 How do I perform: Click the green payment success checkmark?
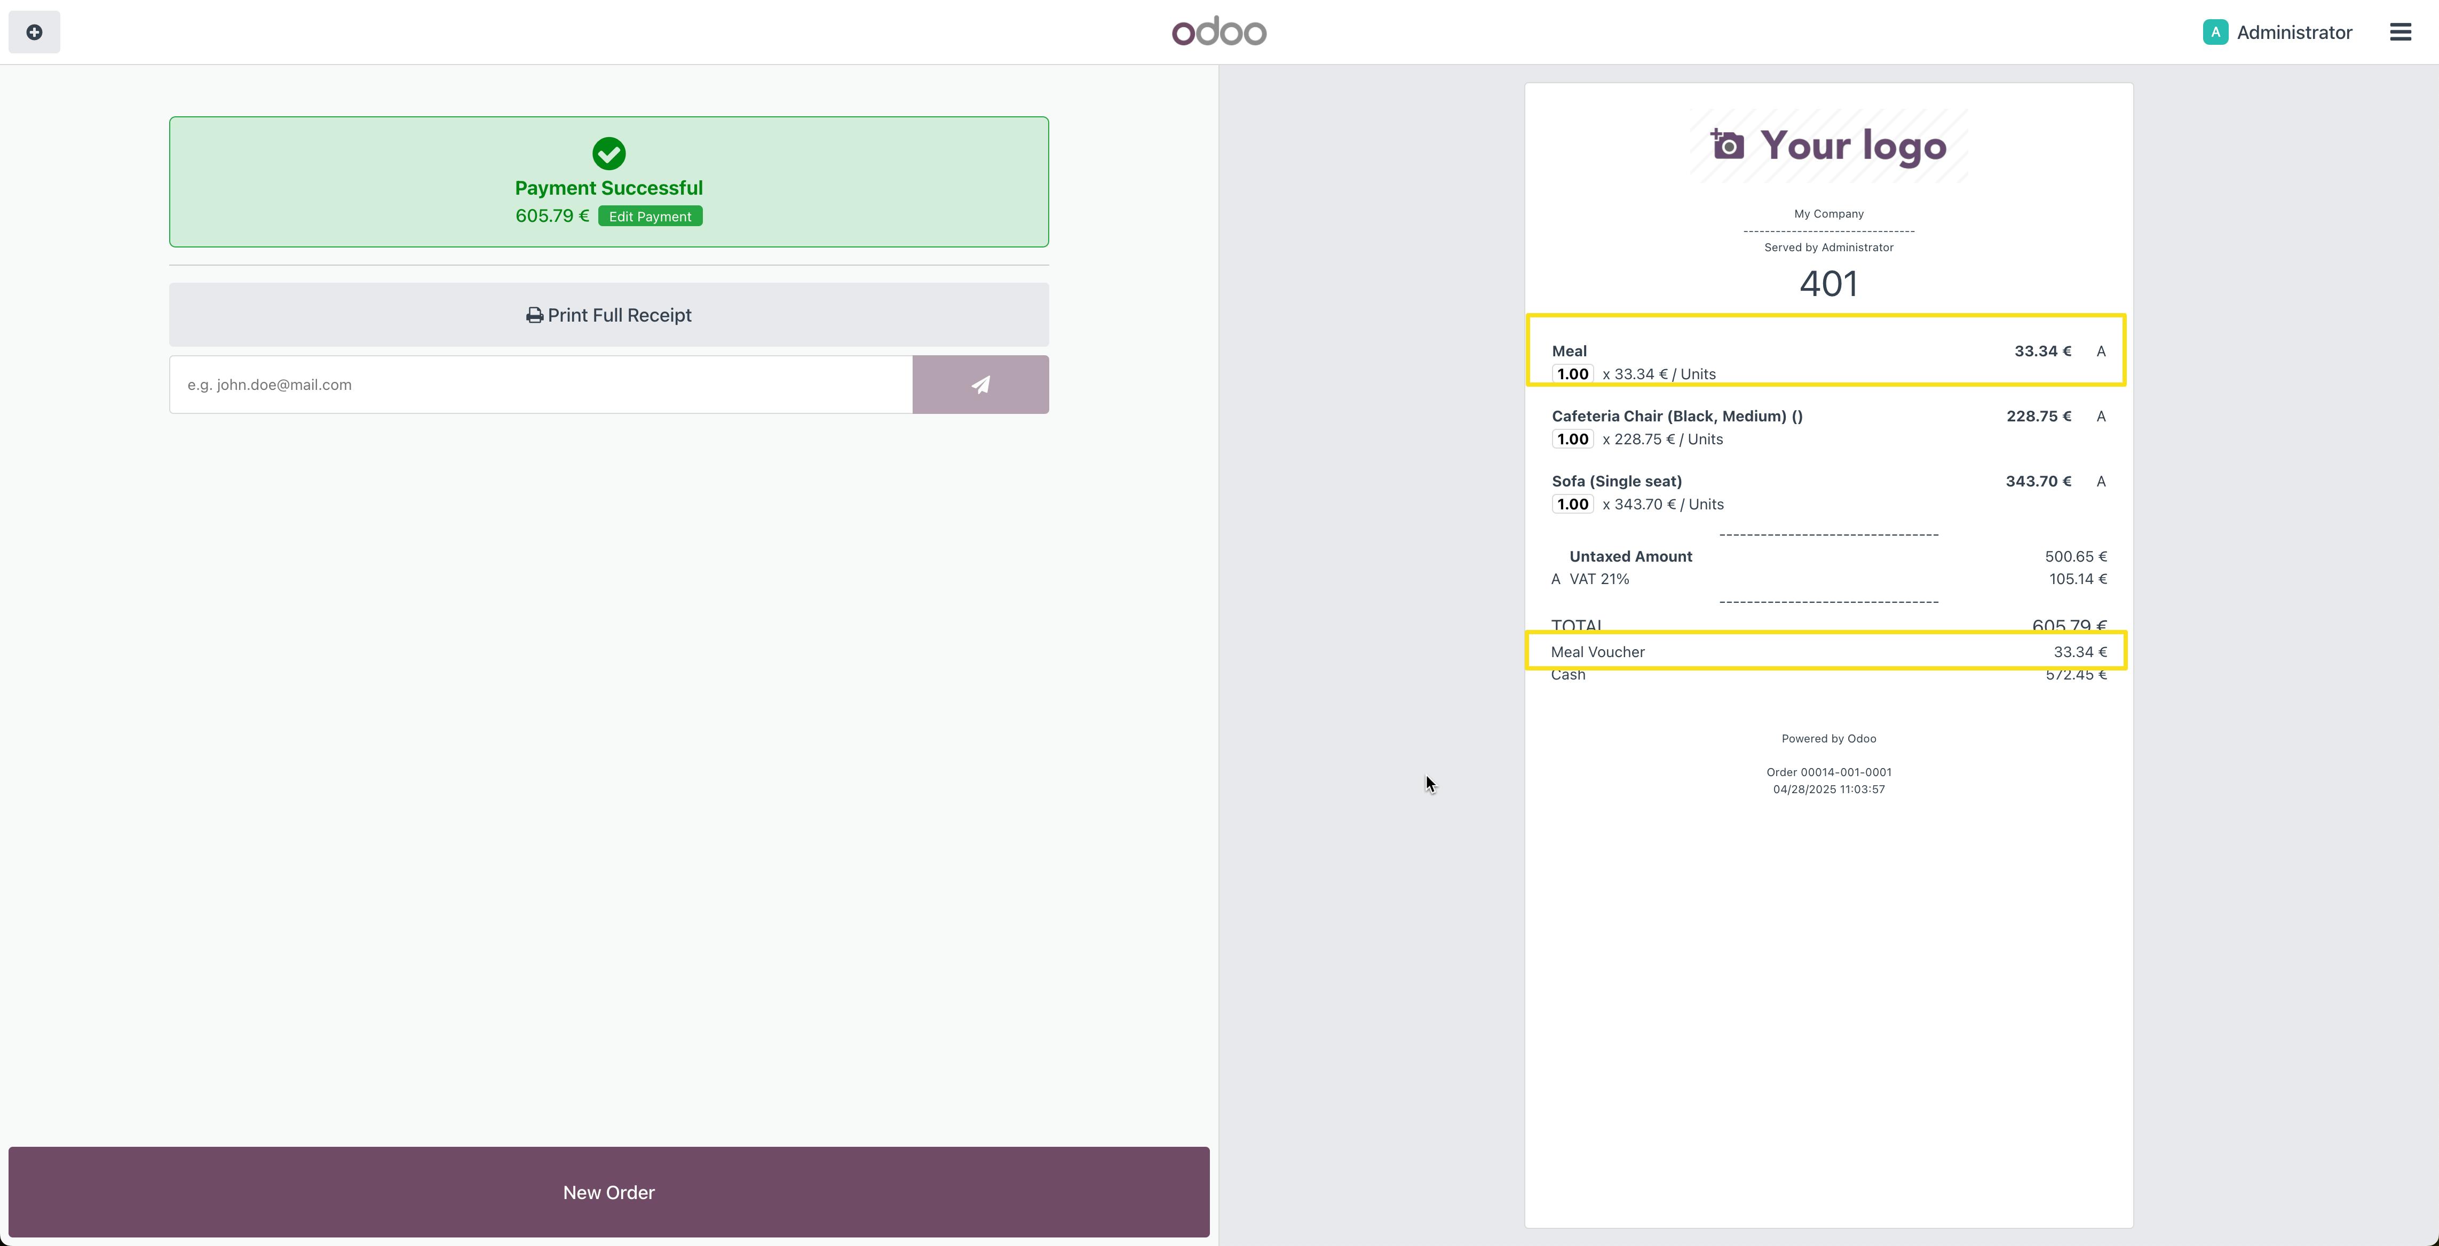[x=609, y=153]
